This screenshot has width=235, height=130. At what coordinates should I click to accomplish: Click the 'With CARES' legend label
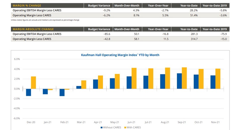[134, 127]
